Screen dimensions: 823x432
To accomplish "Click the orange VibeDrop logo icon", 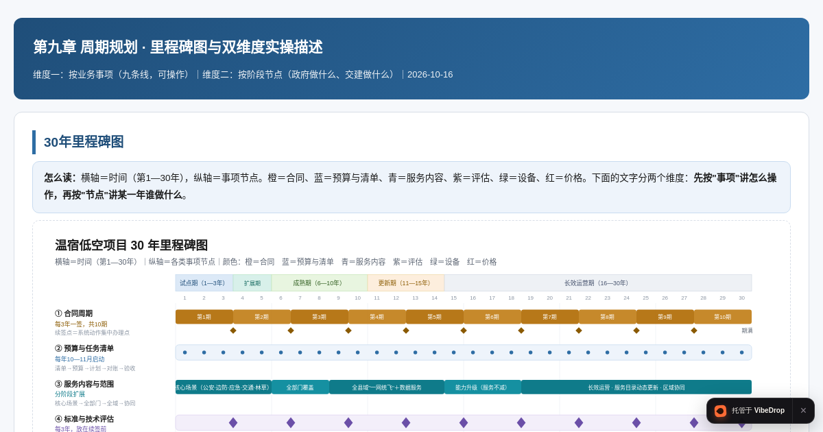I will tap(720, 411).
